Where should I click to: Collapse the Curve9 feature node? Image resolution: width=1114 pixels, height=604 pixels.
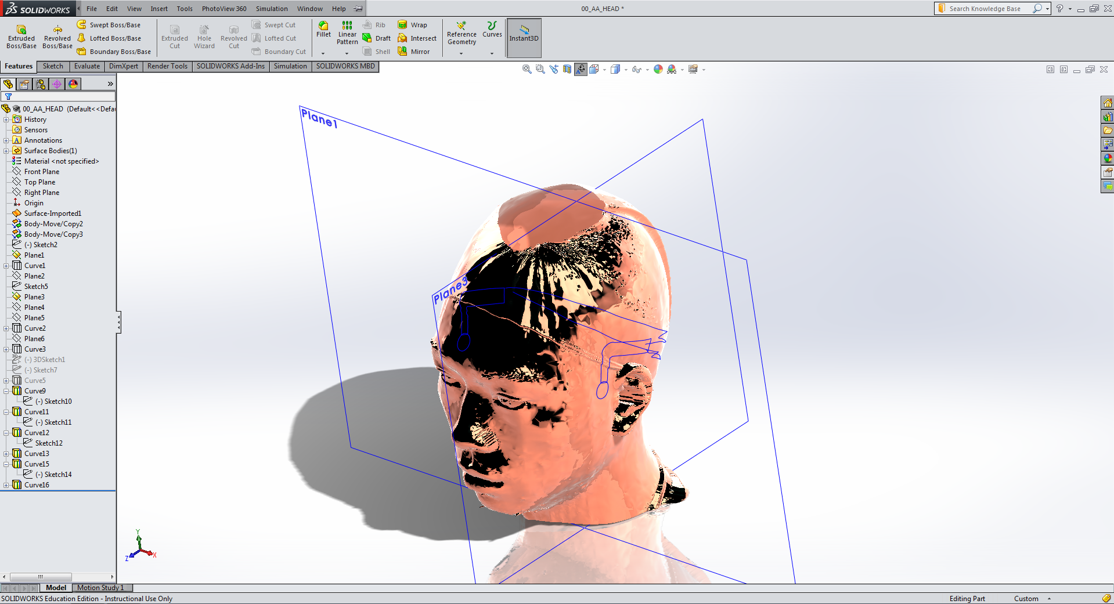pos(6,391)
